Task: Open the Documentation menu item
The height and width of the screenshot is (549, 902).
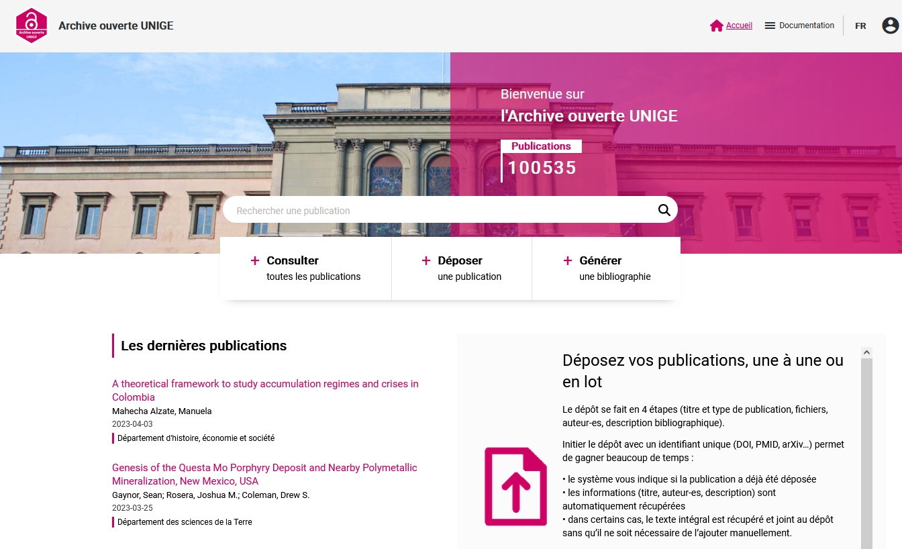Action: tap(806, 25)
